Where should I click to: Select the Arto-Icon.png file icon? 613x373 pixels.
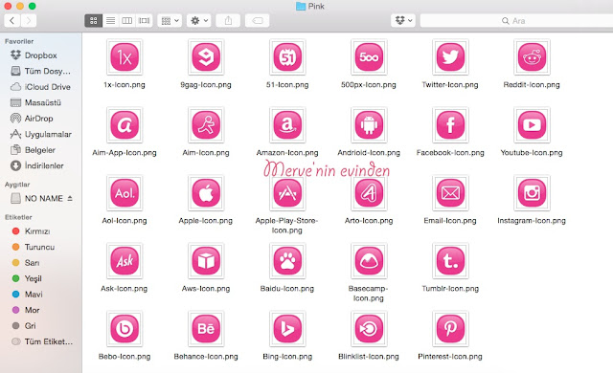(x=369, y=193)
